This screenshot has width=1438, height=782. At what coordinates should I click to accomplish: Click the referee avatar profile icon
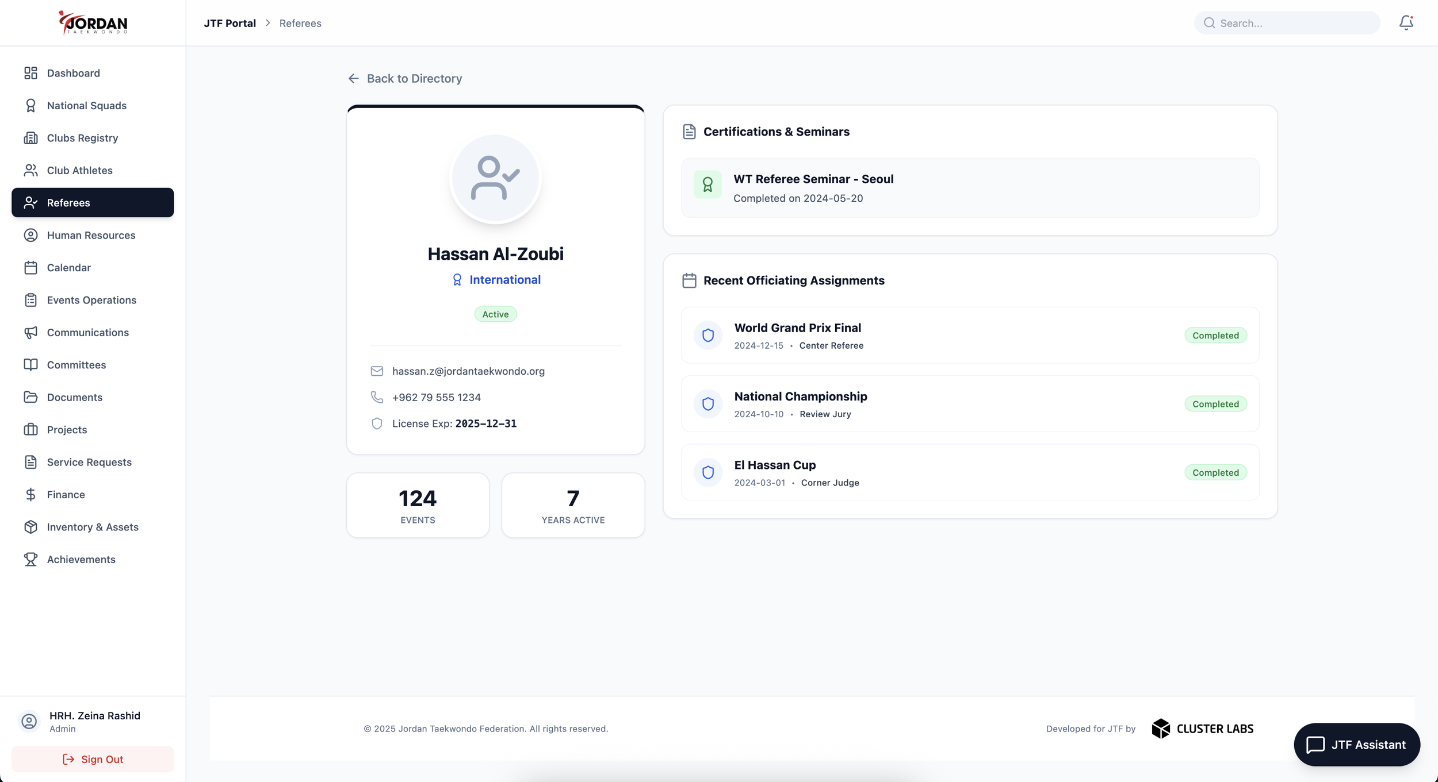point(495,178)
